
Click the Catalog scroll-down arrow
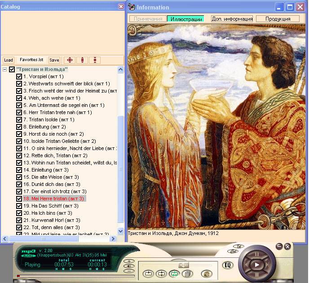coord(120,231)
